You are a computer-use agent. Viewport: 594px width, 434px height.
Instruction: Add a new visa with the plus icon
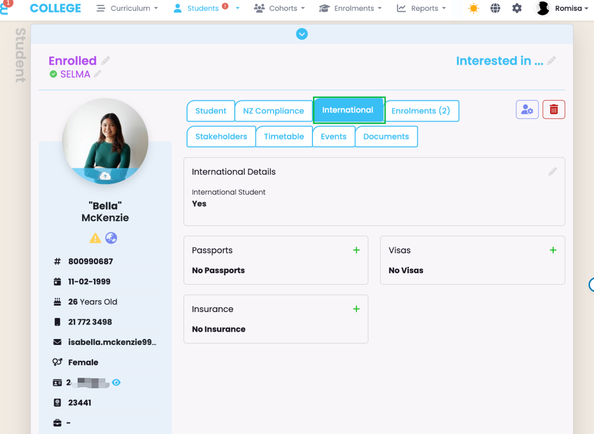[x=553, y=250]
